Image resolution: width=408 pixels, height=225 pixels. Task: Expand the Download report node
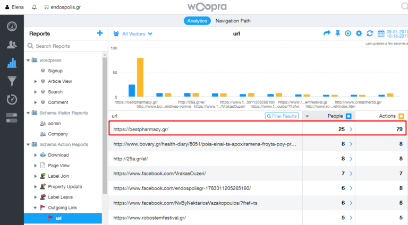pos(36,155)
